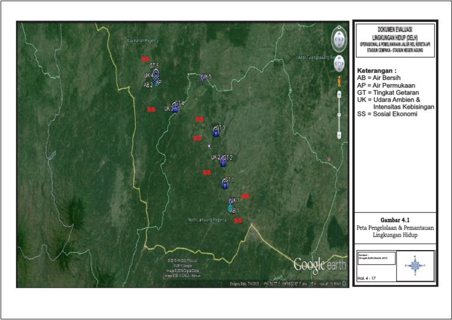Click the 'Hal. 4 - 17' page number
452x320 pixels.
366,278
